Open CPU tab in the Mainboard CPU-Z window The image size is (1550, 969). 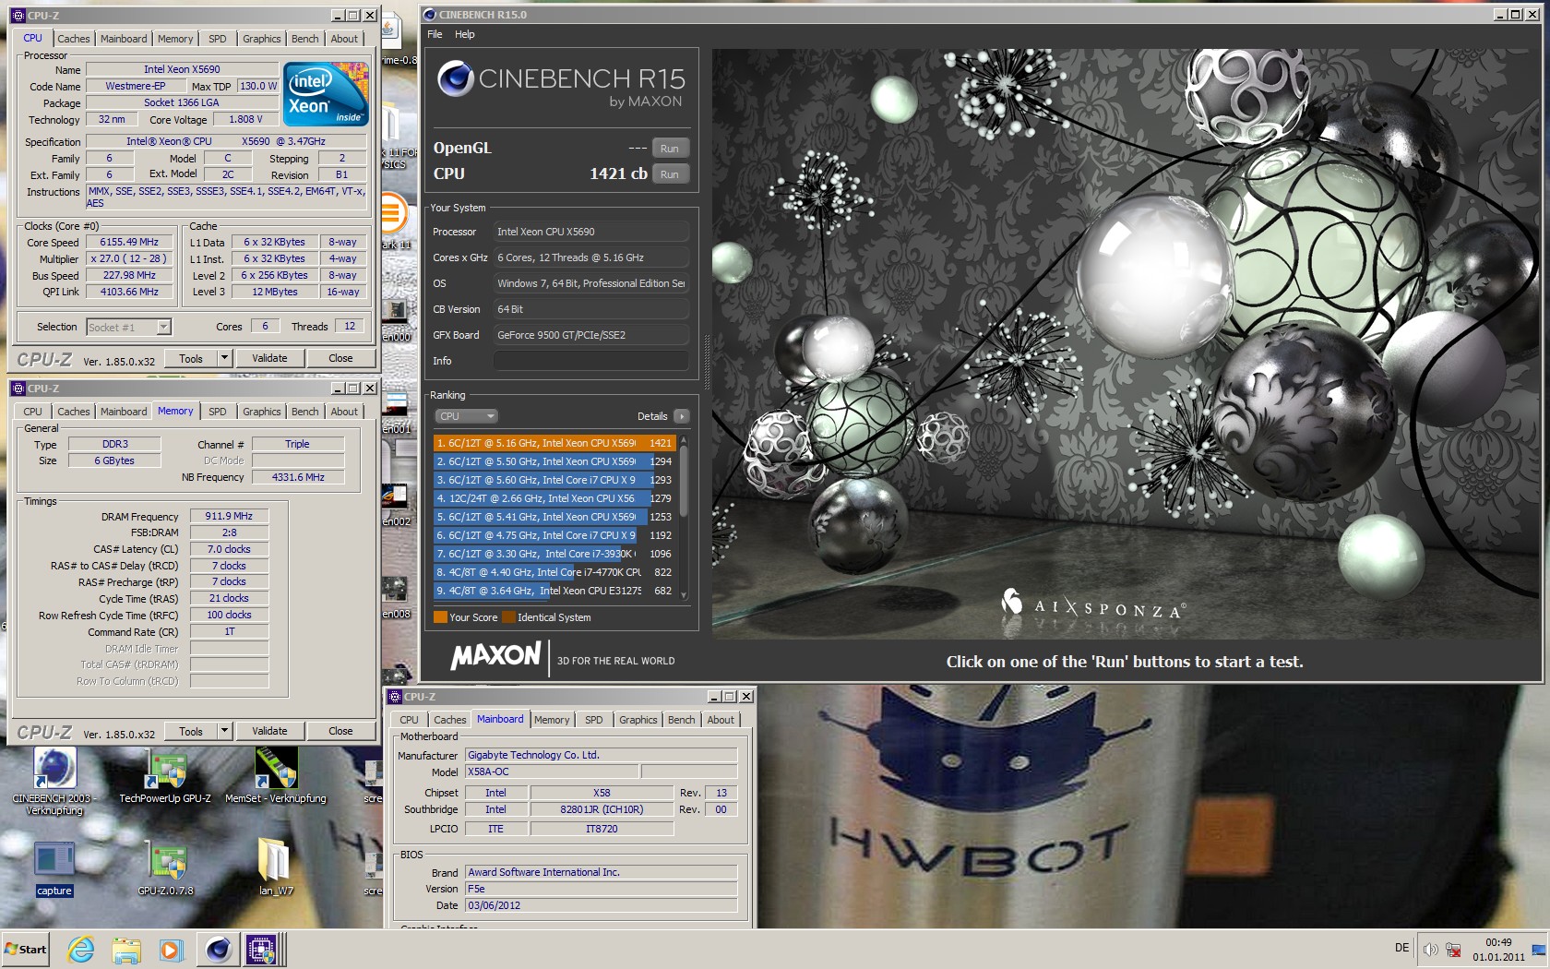(409, 720)
